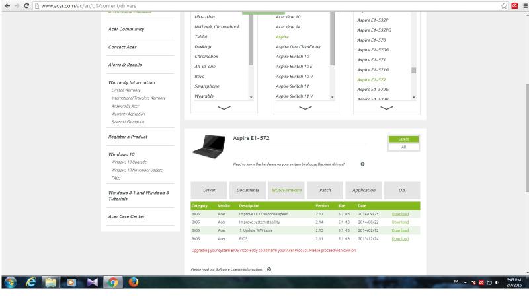
Task: Select Aspire E1-571 in model list
Action: point(372,59)
